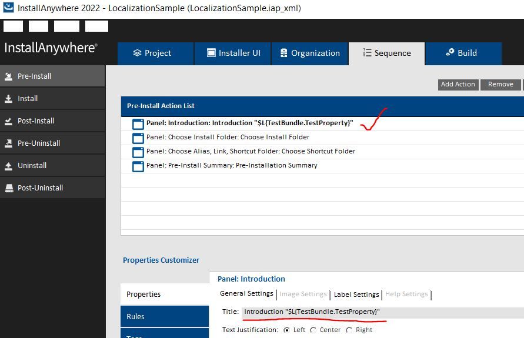The height and width of the screenshot is (338, 524).
Task: Select Left text justification
Action: coord(286,330)
